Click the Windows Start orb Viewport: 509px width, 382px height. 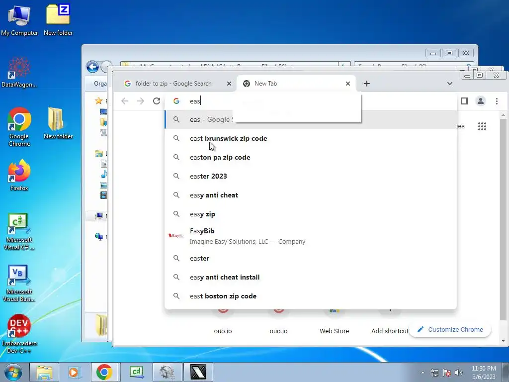[x=13, y=372]
